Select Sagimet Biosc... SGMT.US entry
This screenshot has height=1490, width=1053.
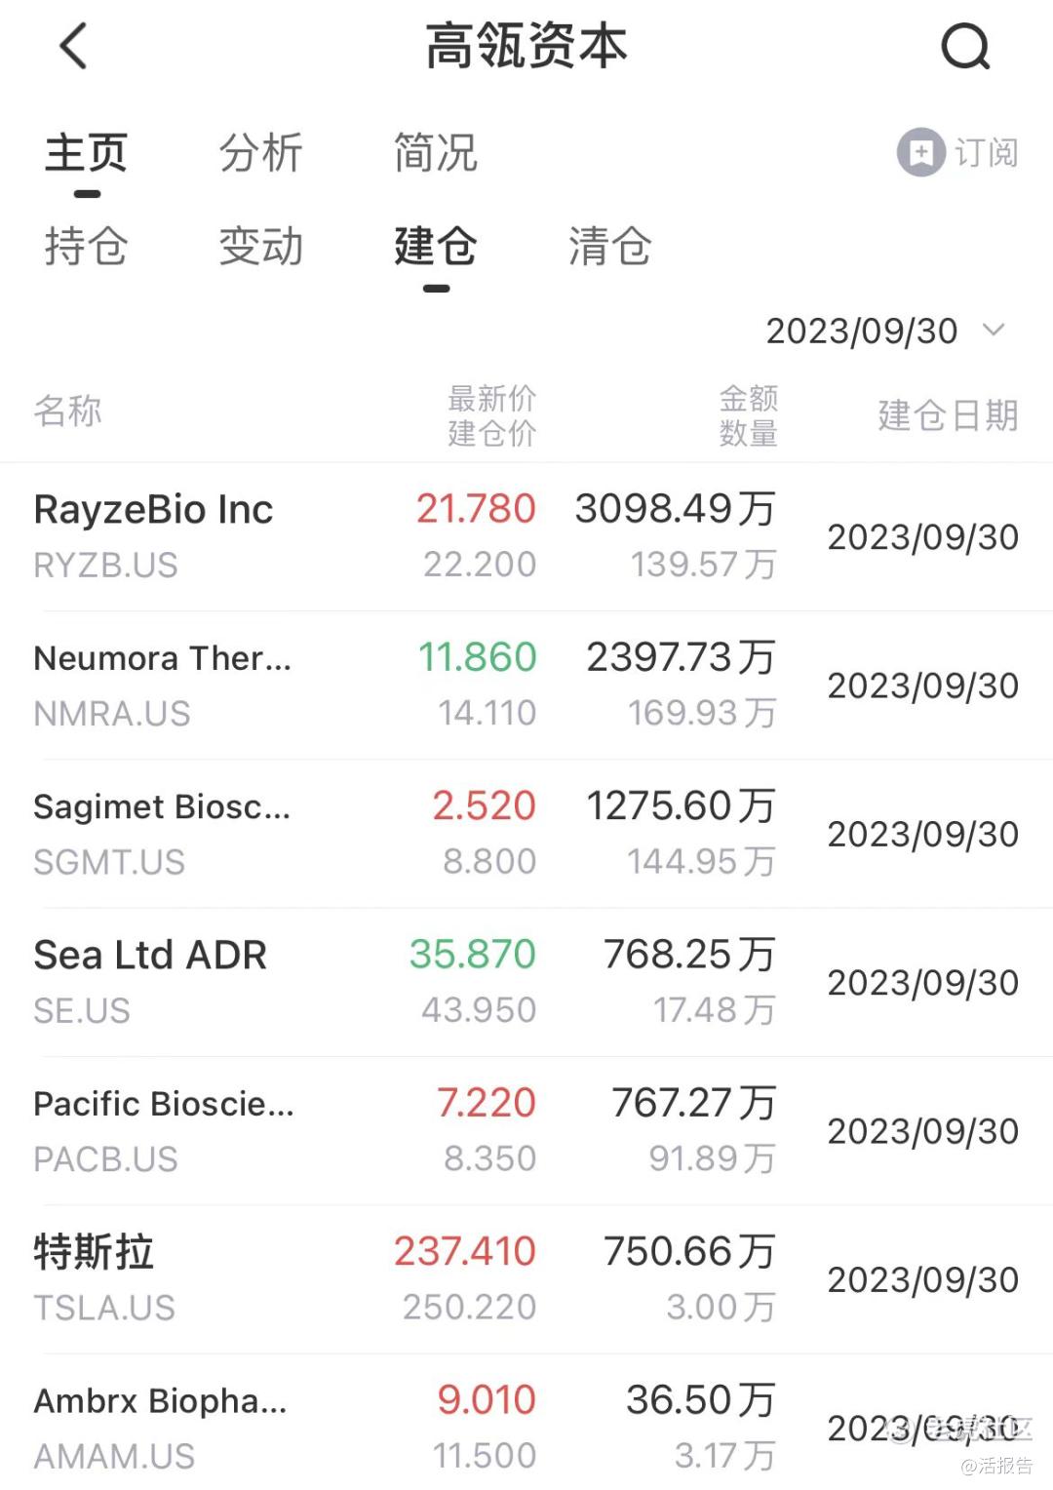coord(526,834)
